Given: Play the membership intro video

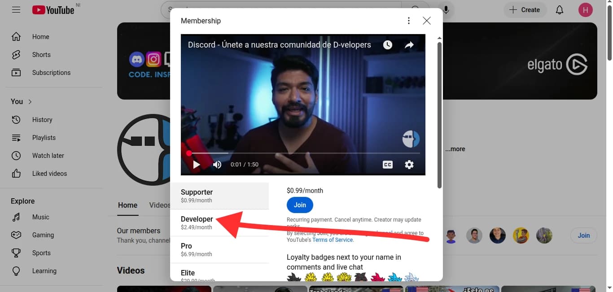Looking at the screenshot, I should (196, 165).
